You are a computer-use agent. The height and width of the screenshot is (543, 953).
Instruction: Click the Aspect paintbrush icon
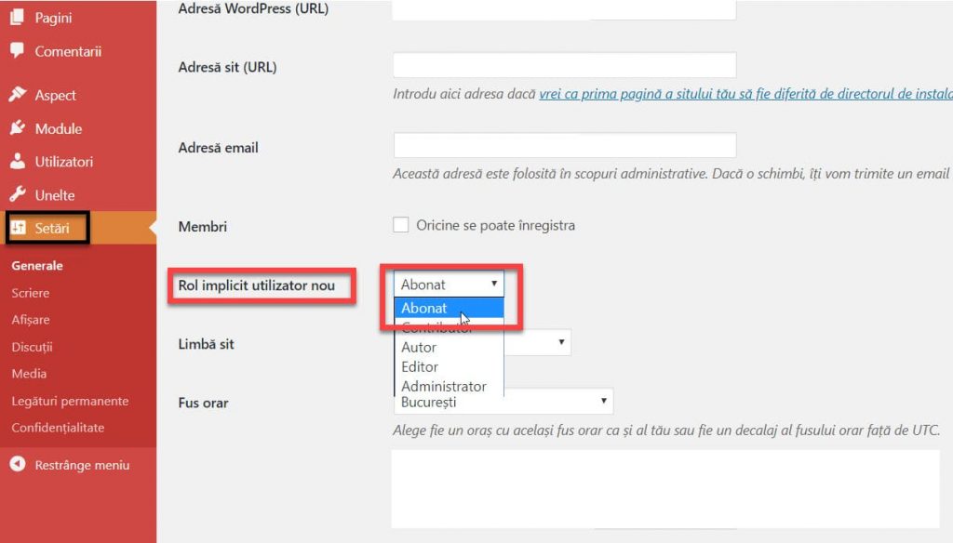click(x=17, y=95)
